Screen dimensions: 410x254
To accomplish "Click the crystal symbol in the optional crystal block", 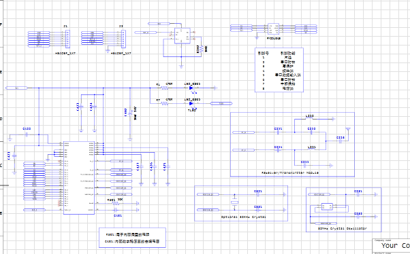I will 234,202.
